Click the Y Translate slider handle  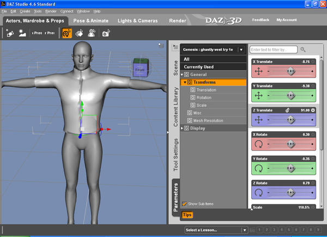(290, 96)
